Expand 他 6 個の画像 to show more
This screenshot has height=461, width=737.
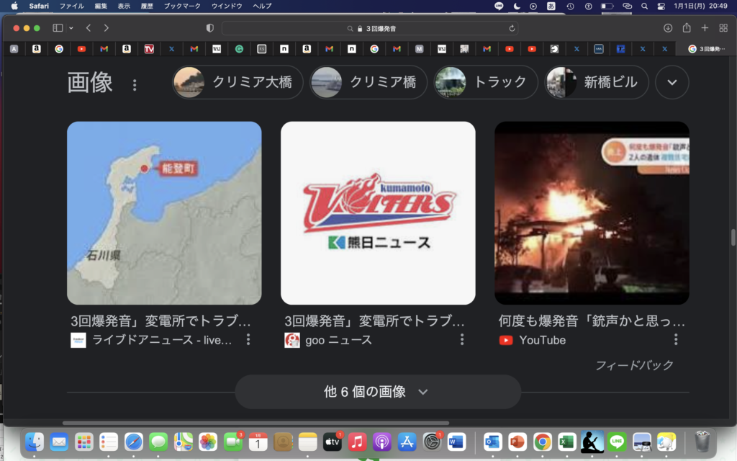coord(377,392)
